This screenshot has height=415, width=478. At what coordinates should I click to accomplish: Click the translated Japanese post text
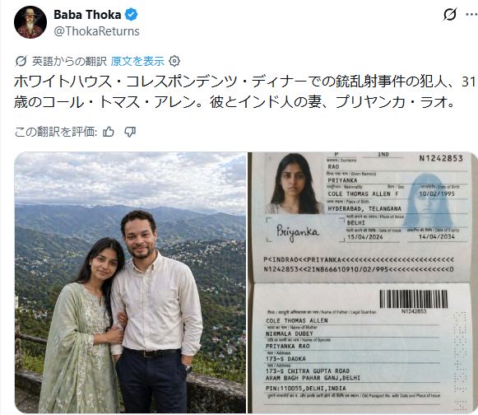coord(245,91)
